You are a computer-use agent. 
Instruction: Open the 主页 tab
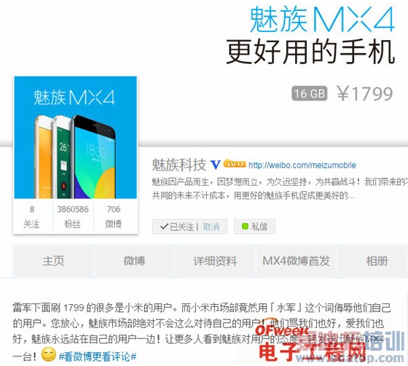pyautogui.click(x=53, y=261)
